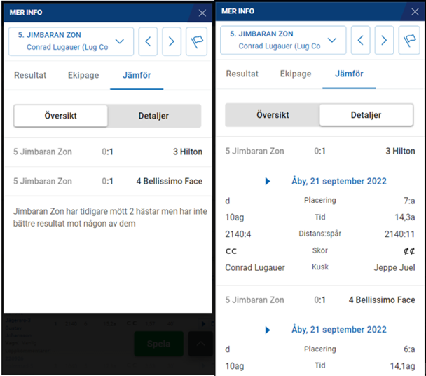Switch to Ekipage tab in right panel
The height and width of the screenshot is (376, 426).
pos(296,74)
